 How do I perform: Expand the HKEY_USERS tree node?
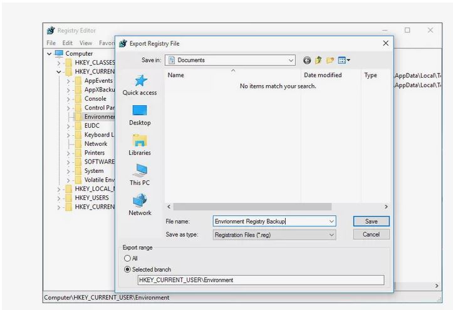coord(59,198)
